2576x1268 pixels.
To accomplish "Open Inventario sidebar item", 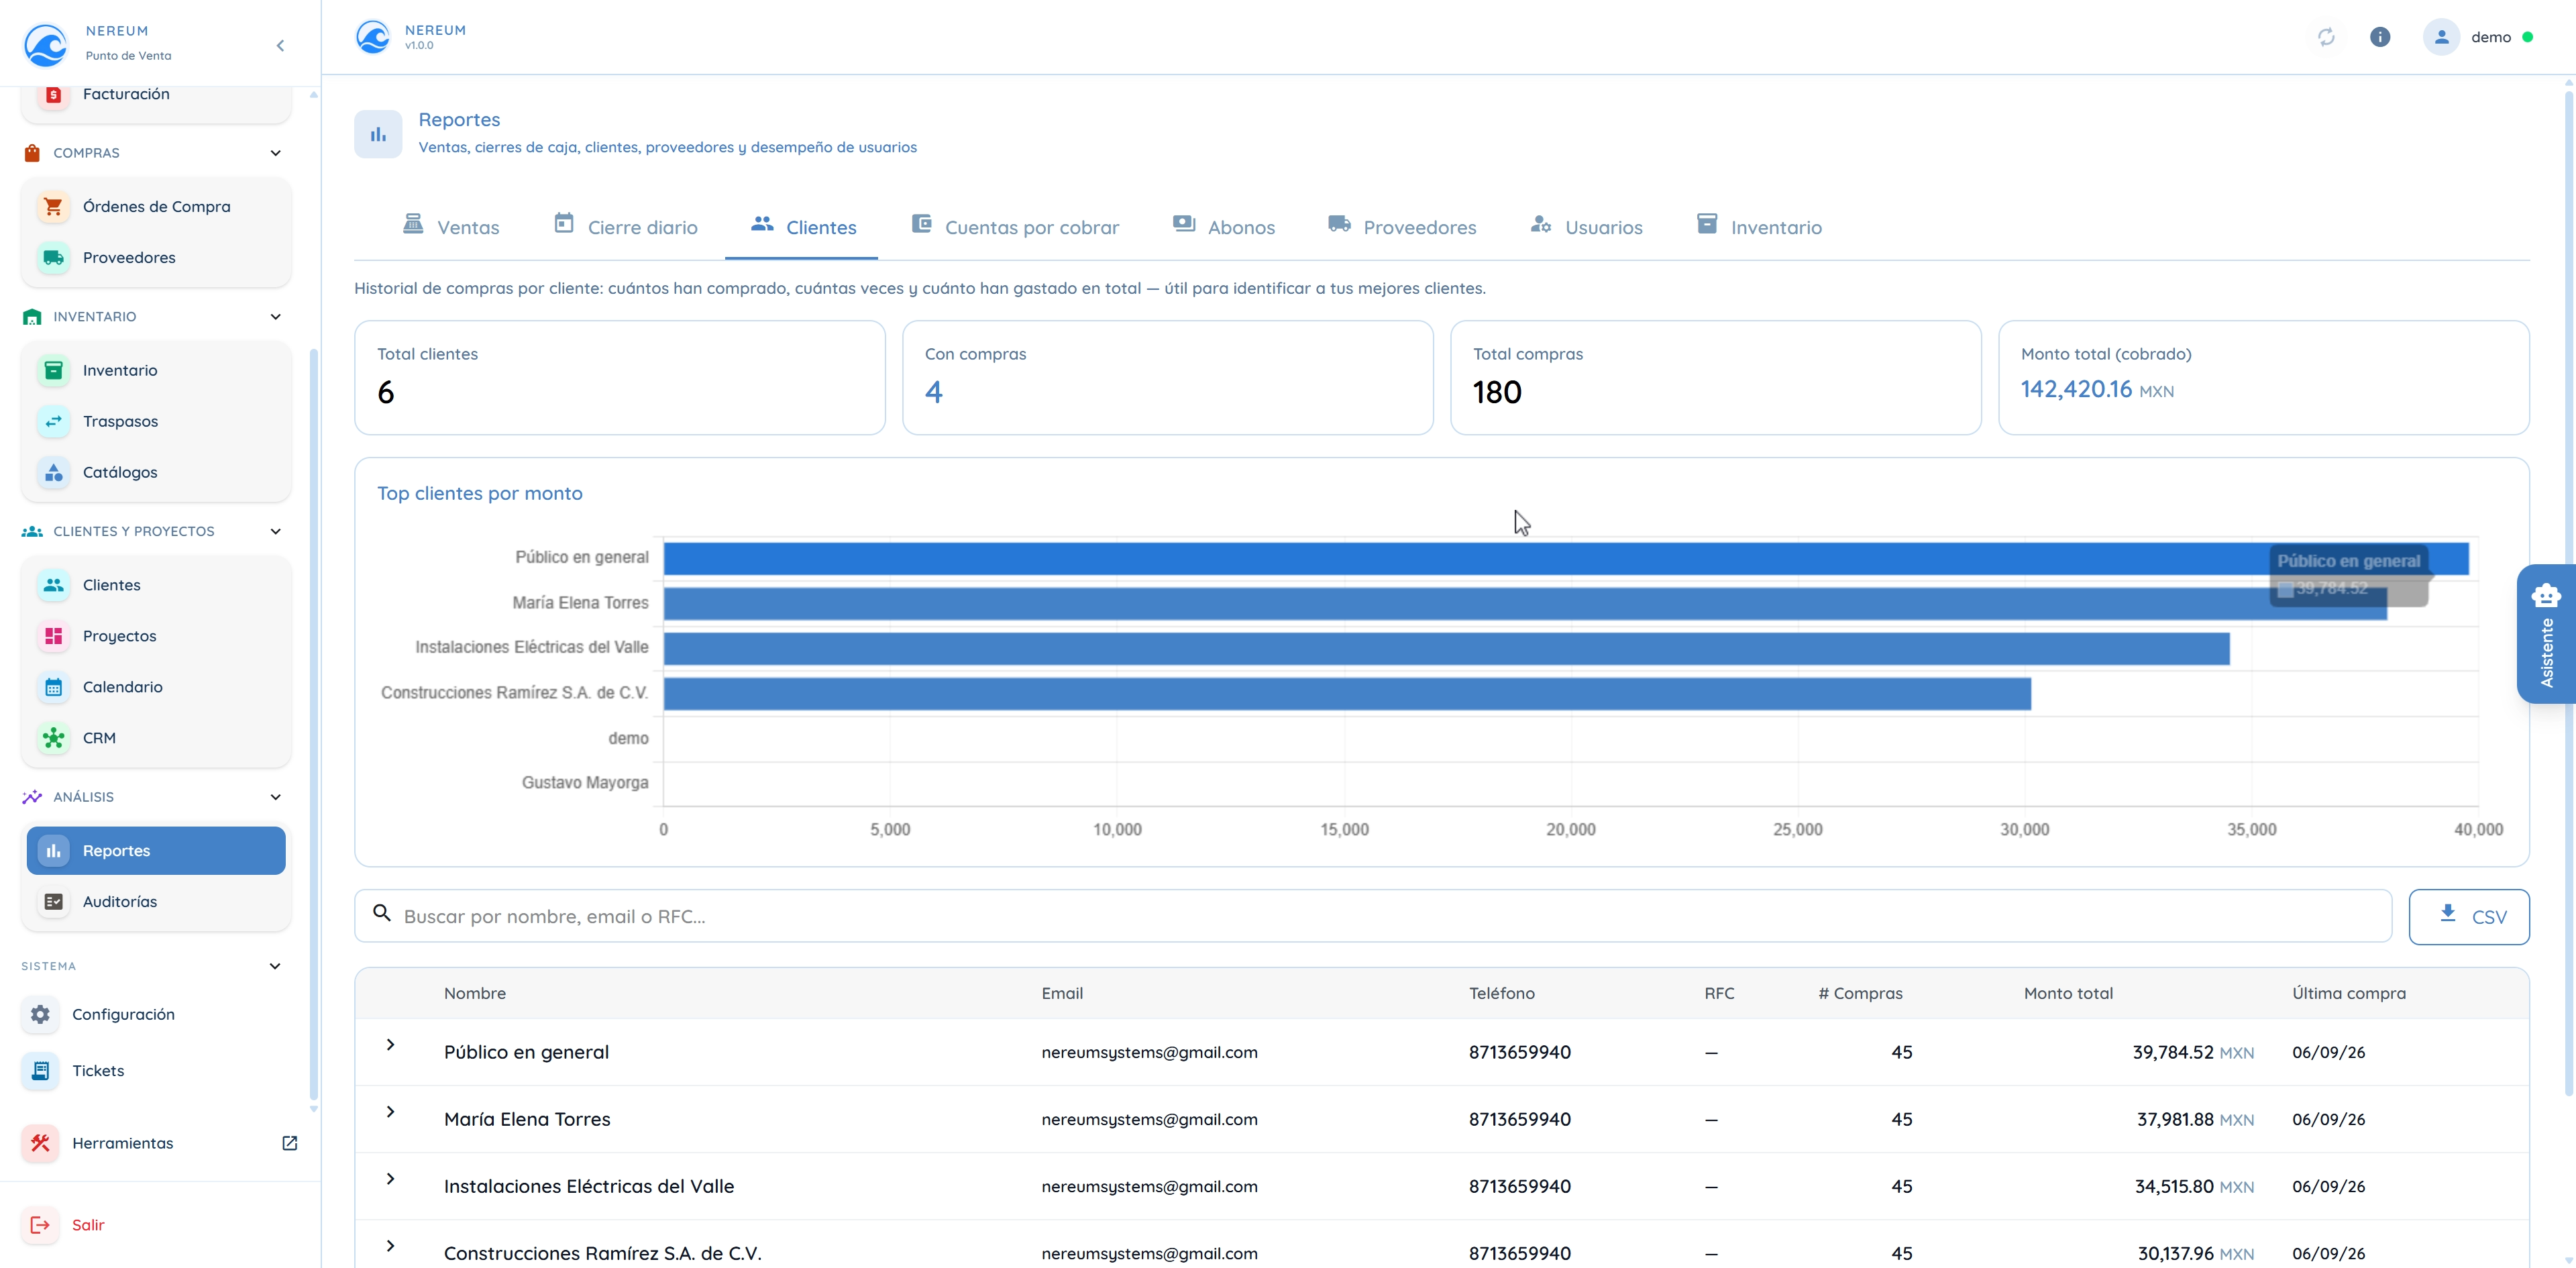I will click(156, 371).
